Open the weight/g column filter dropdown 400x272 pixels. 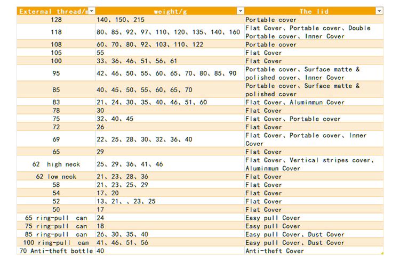click(240, 11)
